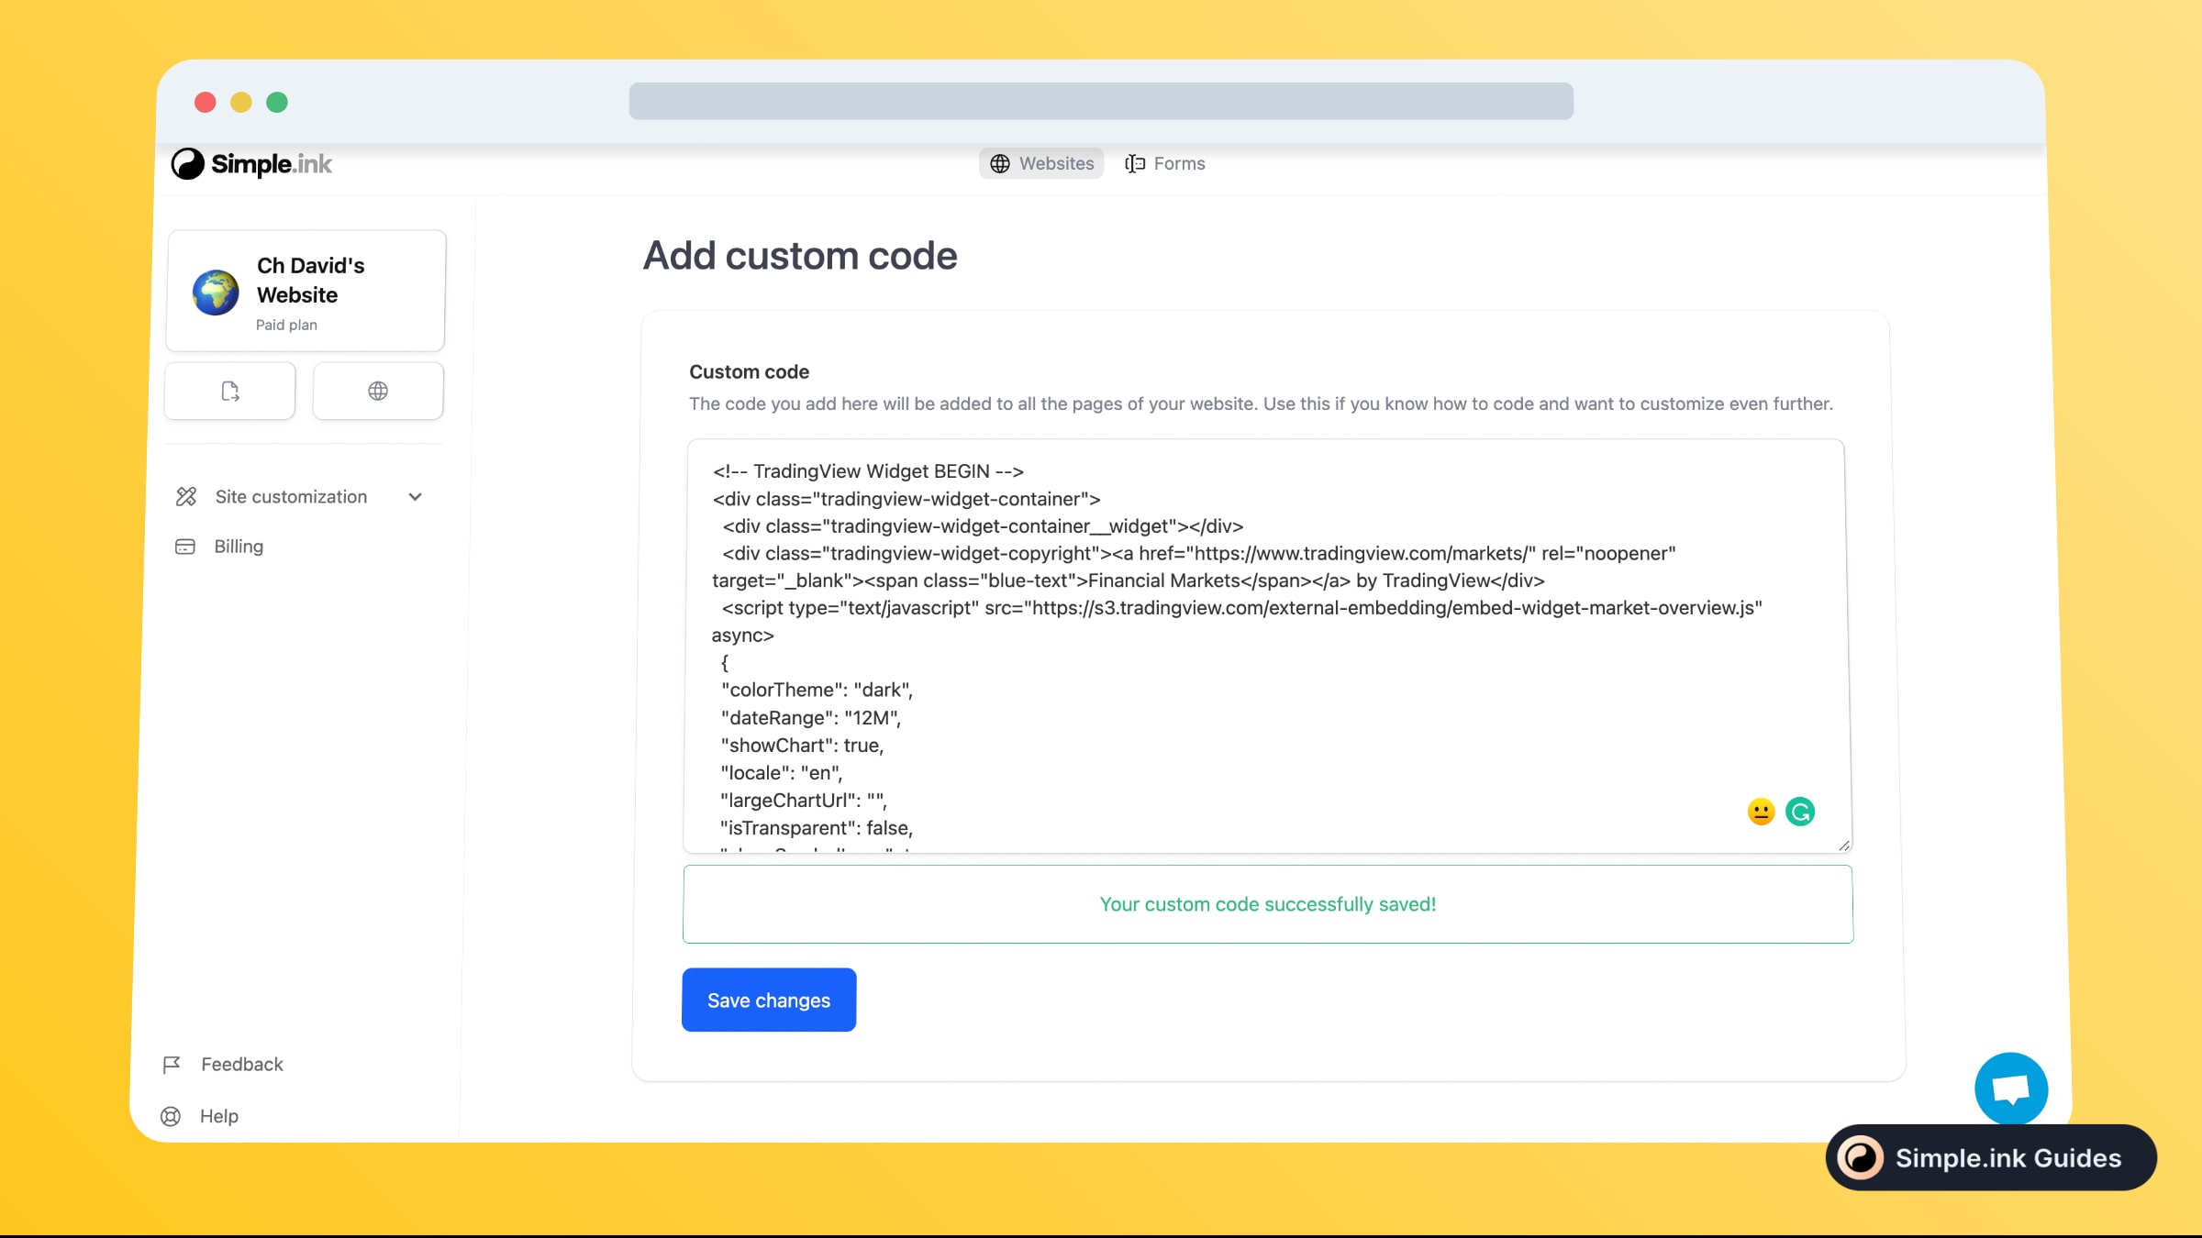Image resolution: width=2202 pixels, height=1238 pixels.
Task: Open the Site customization menu
Action: 291,497
